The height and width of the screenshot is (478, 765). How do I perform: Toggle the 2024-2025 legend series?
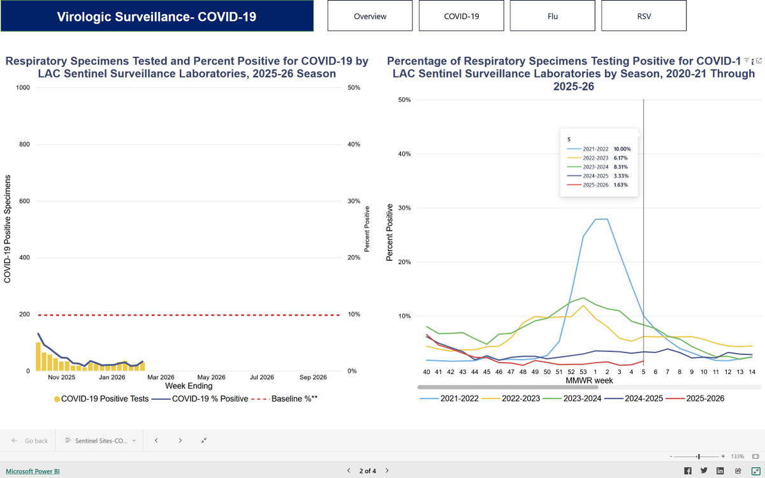(x=635, y=398)
